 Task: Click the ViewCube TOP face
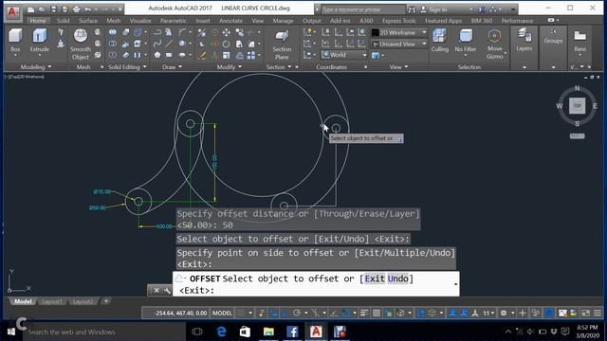577,105
